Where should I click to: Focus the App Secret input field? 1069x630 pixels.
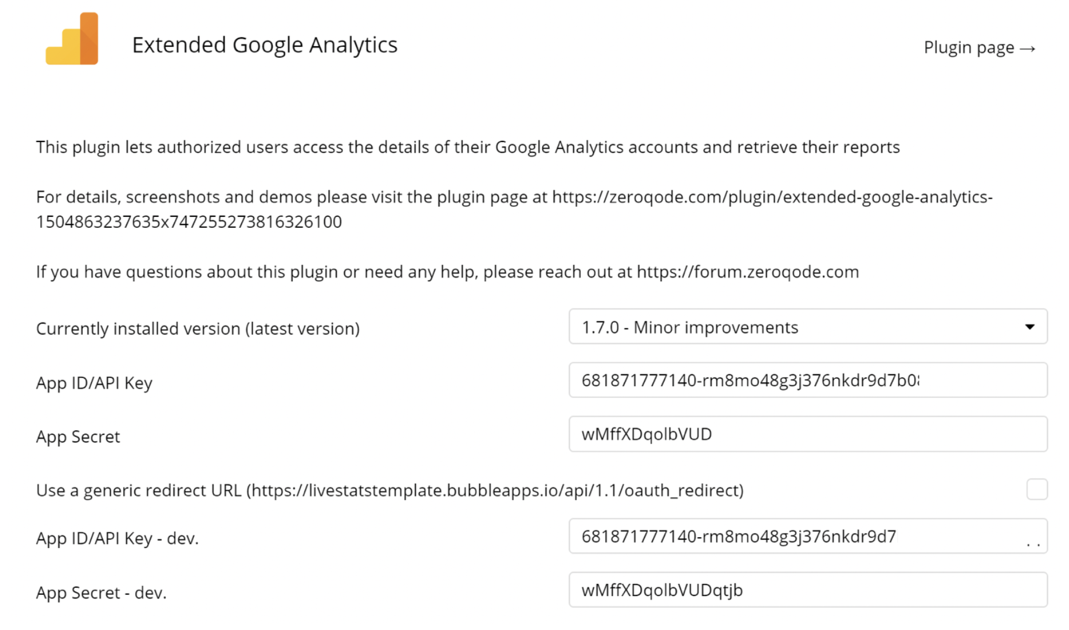807,434
